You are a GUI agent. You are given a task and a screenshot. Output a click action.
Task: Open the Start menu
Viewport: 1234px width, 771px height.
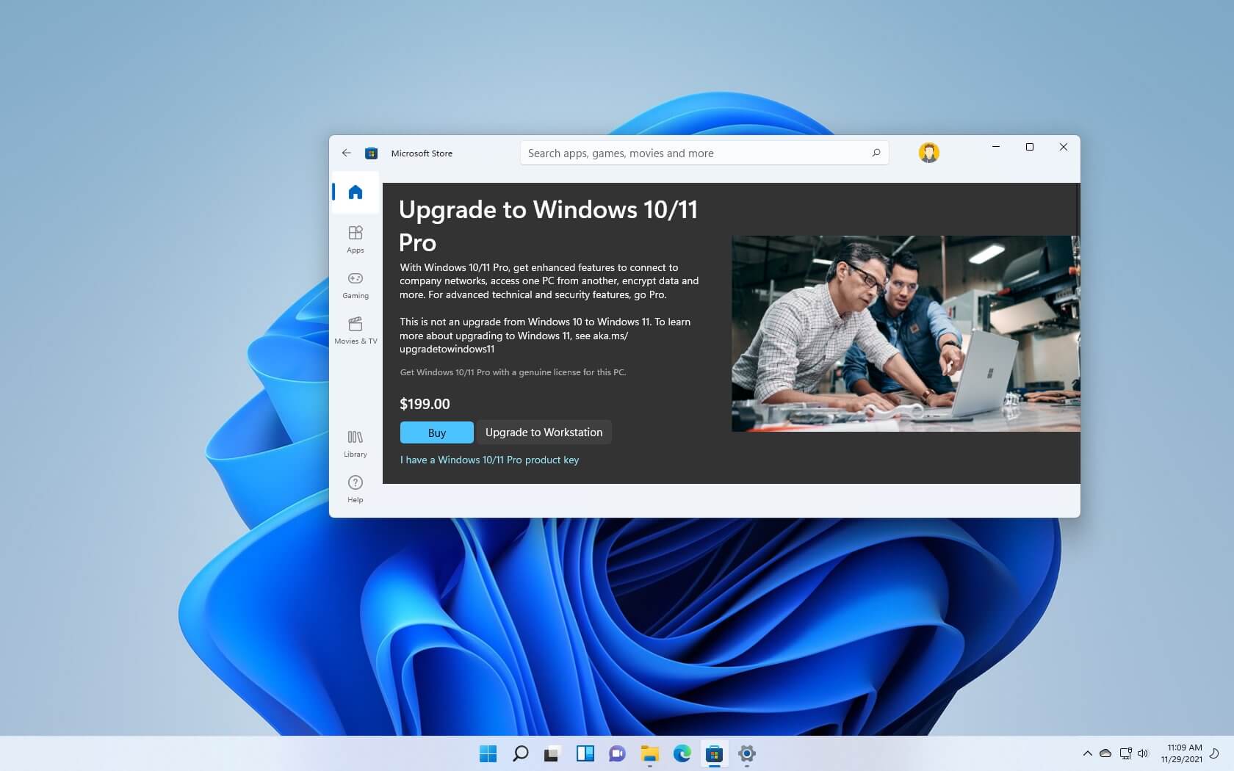(x=488, y=754)
